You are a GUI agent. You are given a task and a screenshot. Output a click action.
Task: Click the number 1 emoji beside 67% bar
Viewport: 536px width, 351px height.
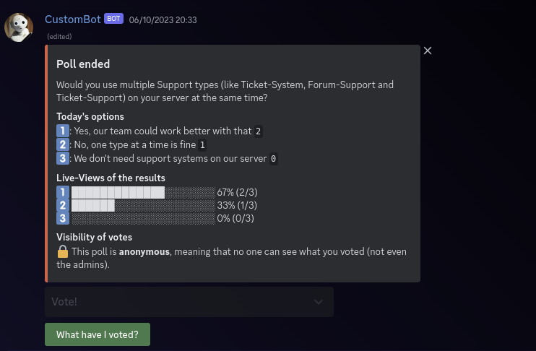[63, 192]
